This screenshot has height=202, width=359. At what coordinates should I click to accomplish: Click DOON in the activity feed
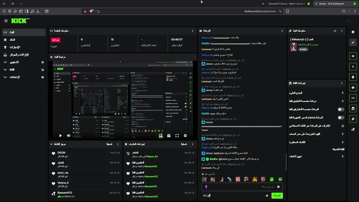[61, 153]
